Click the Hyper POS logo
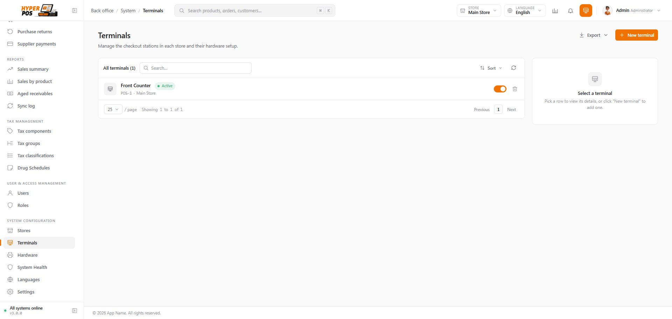Screen dimensions: 672x319 tap(39, 11)
